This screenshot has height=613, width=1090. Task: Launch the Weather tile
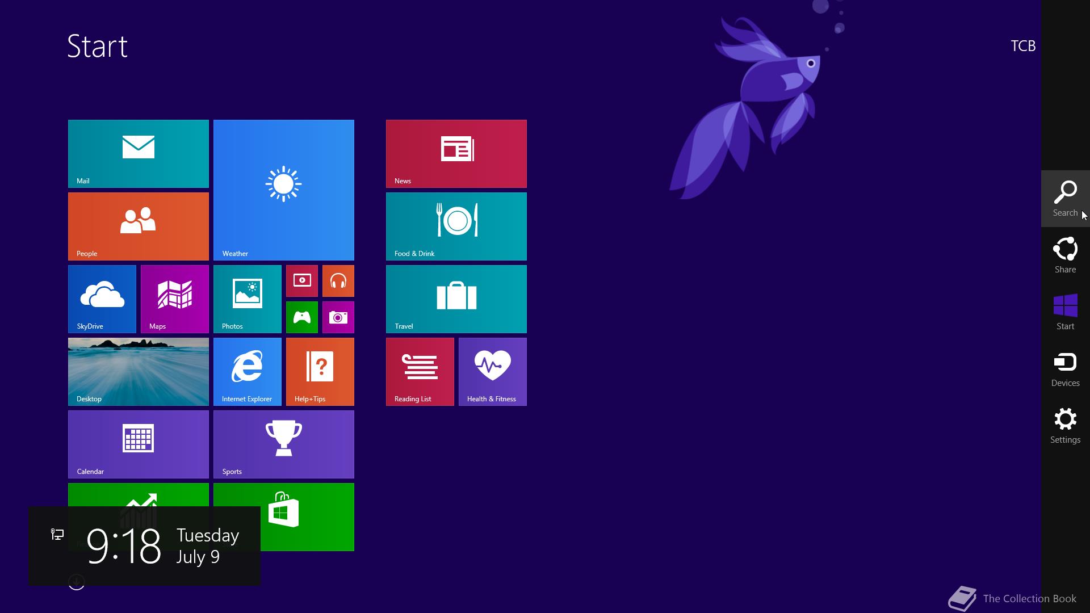click(x=284, y=190)
